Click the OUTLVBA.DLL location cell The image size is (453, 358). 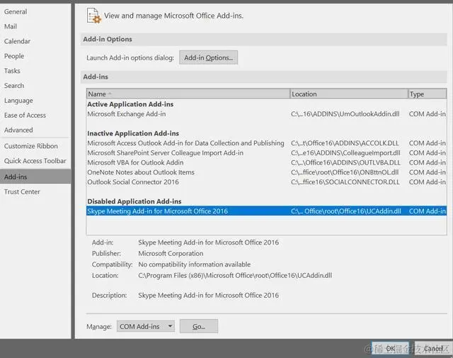pos(345,162)
